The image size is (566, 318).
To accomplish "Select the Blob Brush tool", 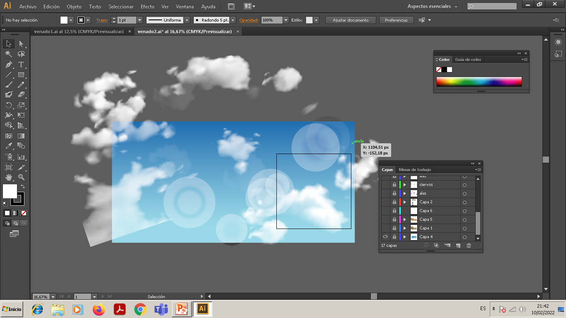I will tap(9, 95).
